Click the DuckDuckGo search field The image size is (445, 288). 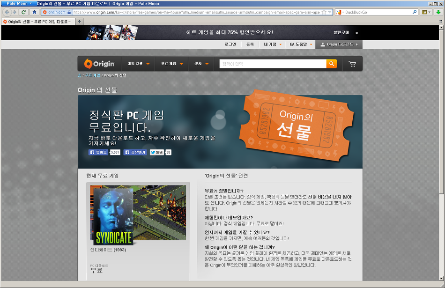click(x=378, y=12)
